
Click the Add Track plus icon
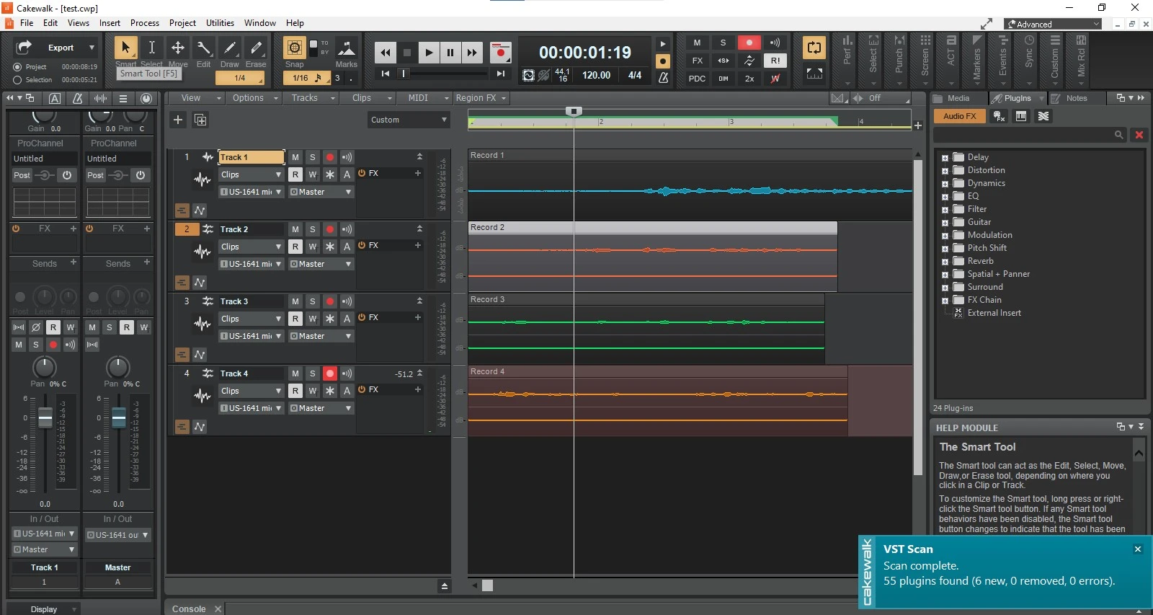(178, 120)
